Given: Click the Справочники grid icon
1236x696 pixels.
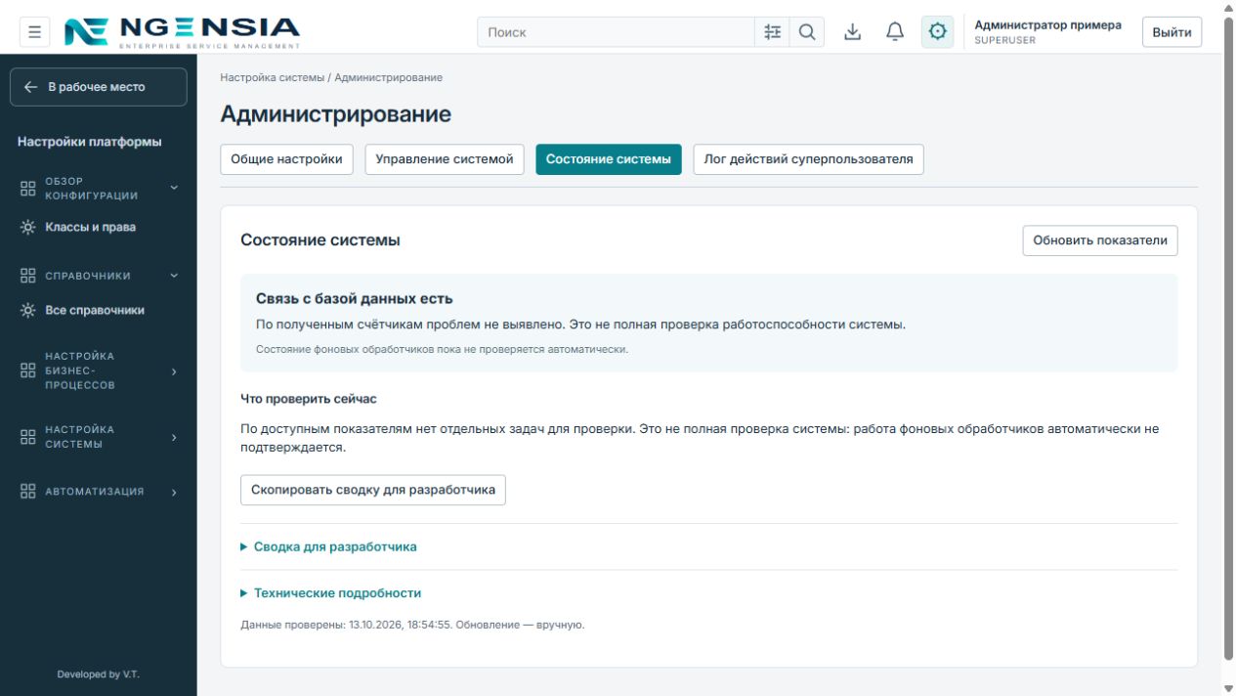Looking at the screenshot, I should click(27, 276).
